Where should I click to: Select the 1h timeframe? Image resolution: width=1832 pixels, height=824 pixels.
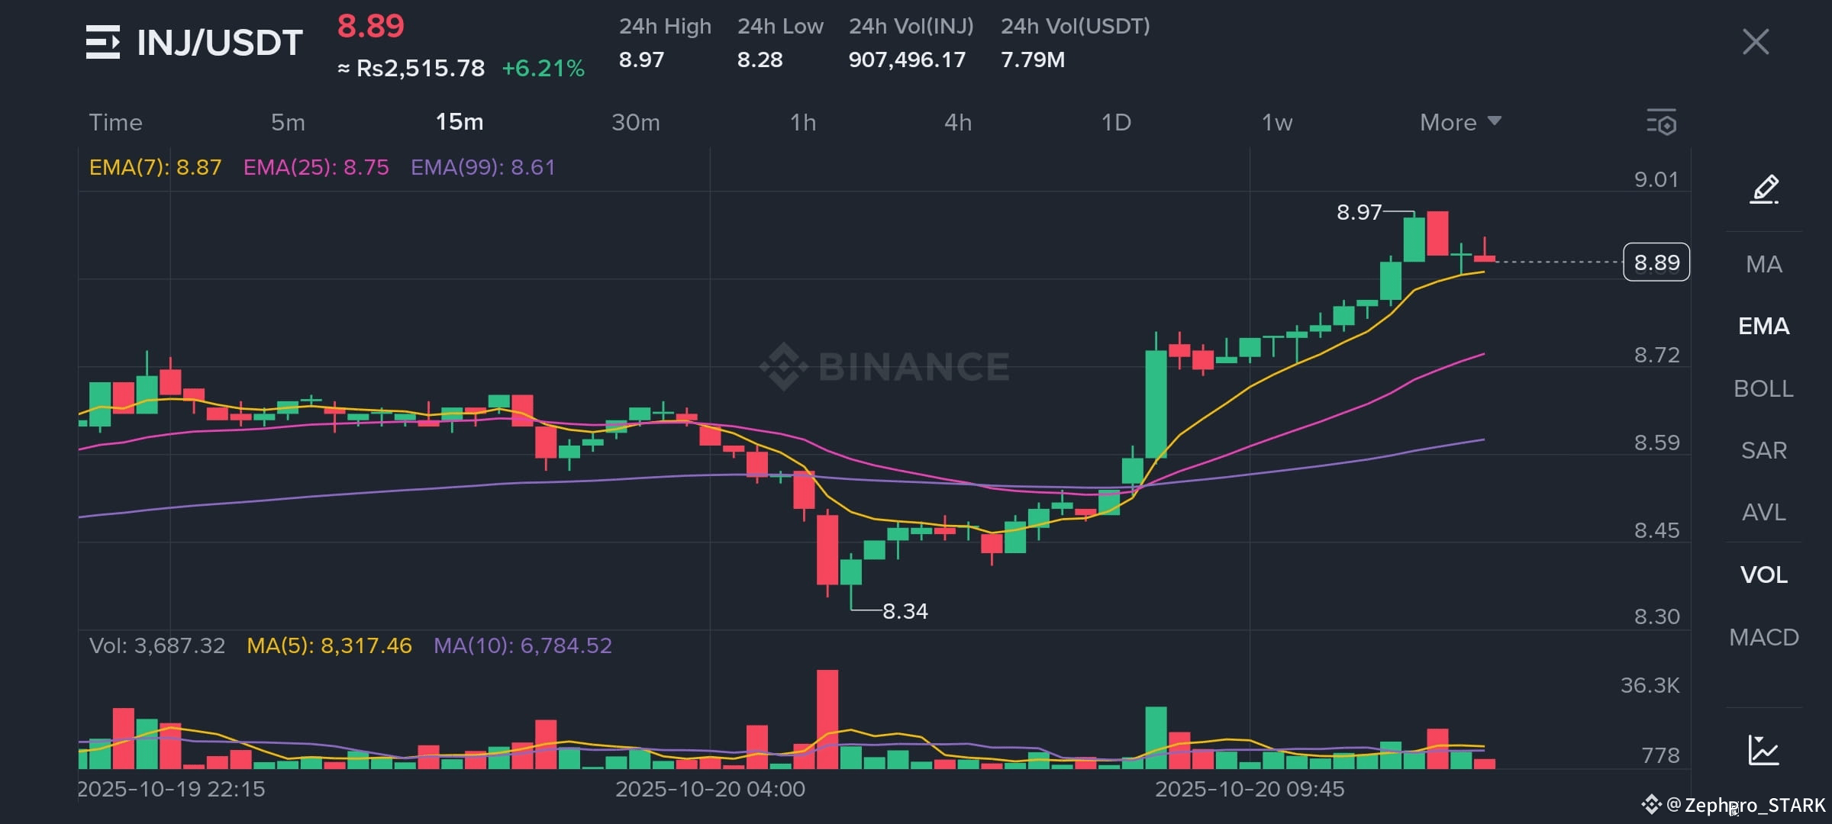(x=803, y=122)
